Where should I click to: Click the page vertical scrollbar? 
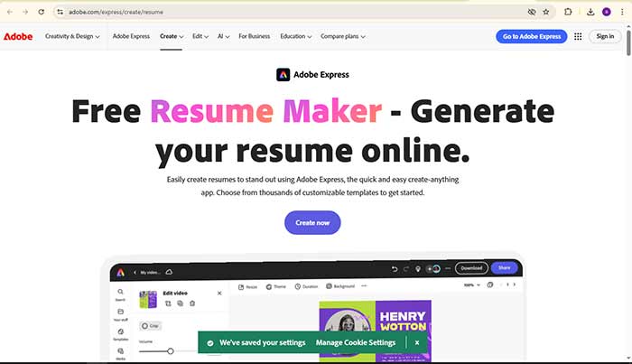pos(628,42)
